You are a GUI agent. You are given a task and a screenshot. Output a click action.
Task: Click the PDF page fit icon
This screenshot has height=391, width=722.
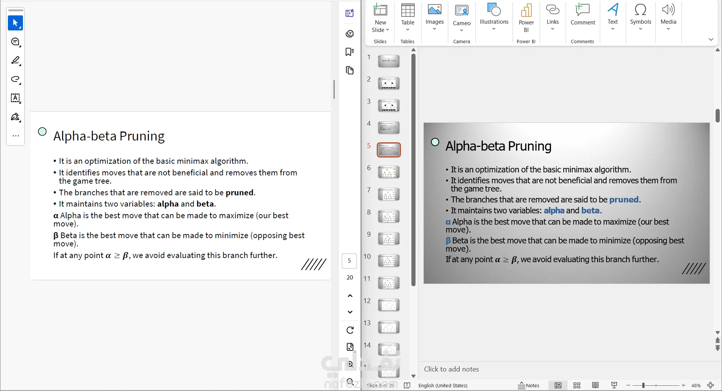[x=350, y=347]
